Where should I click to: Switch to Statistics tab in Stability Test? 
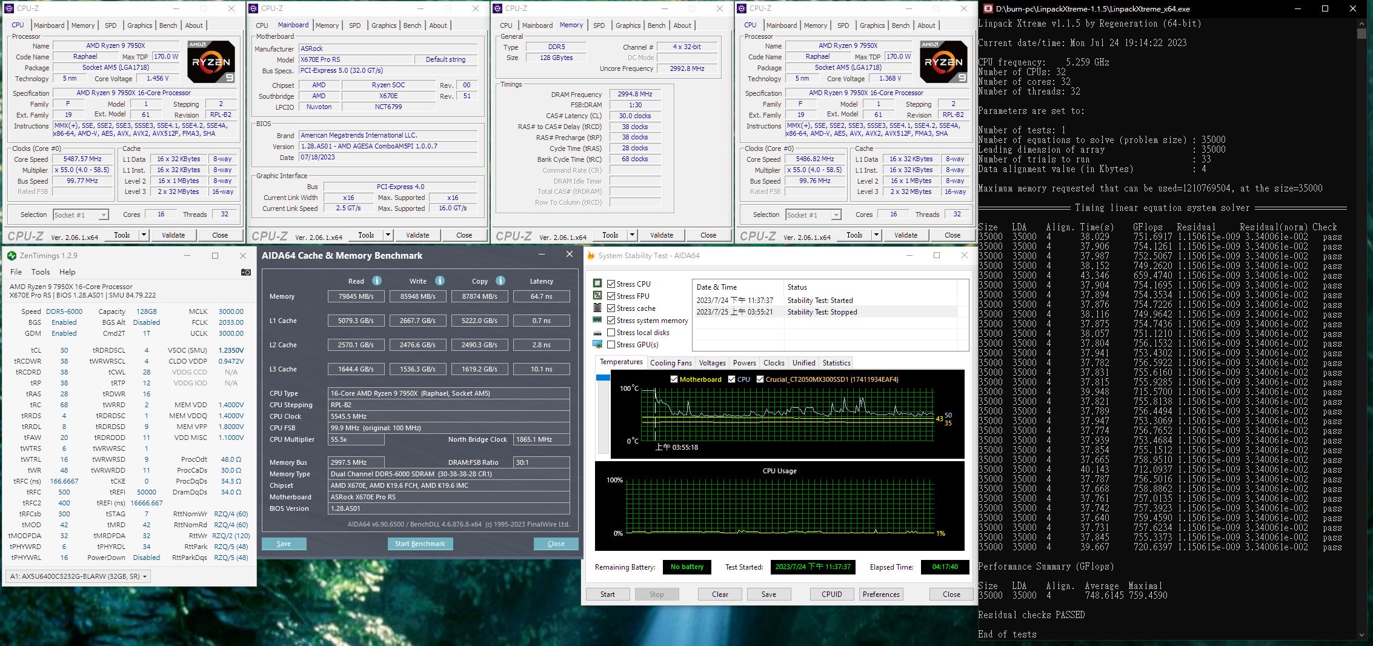click(x=836, y=362)
